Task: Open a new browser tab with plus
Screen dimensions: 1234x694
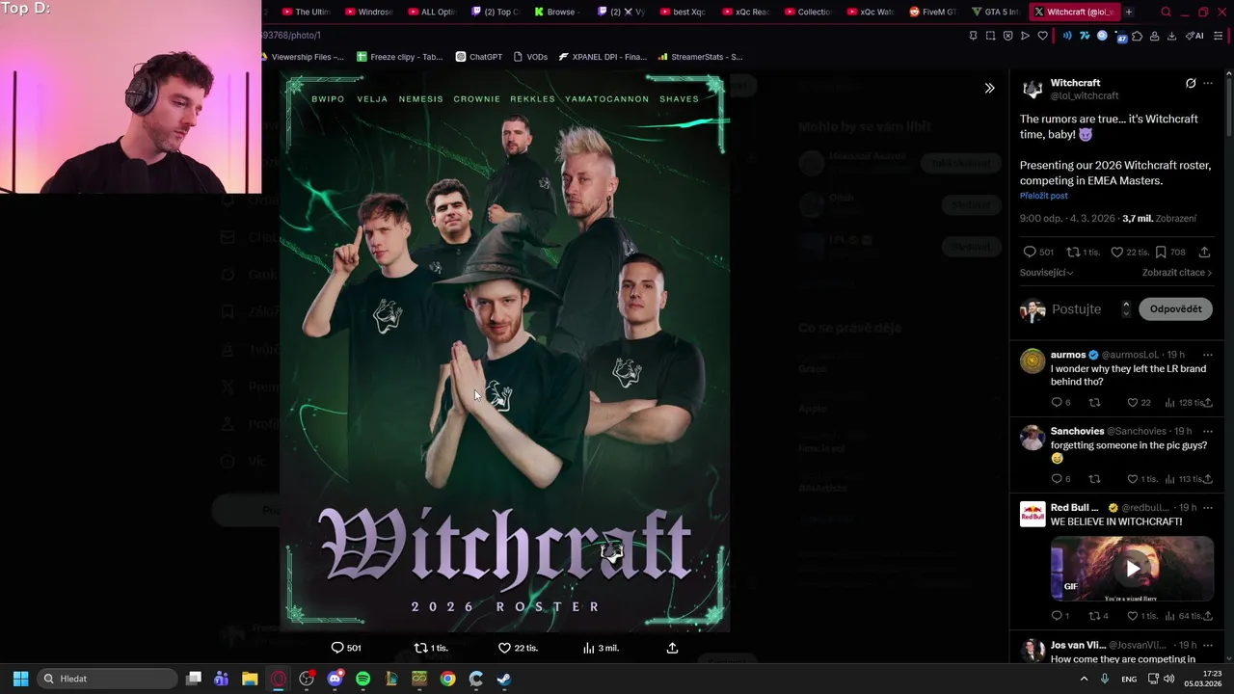Action: click(1128, 12)
